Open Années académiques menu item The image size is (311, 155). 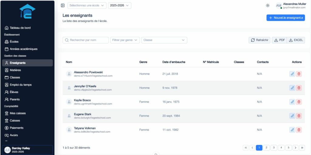[x=27, y=49]
